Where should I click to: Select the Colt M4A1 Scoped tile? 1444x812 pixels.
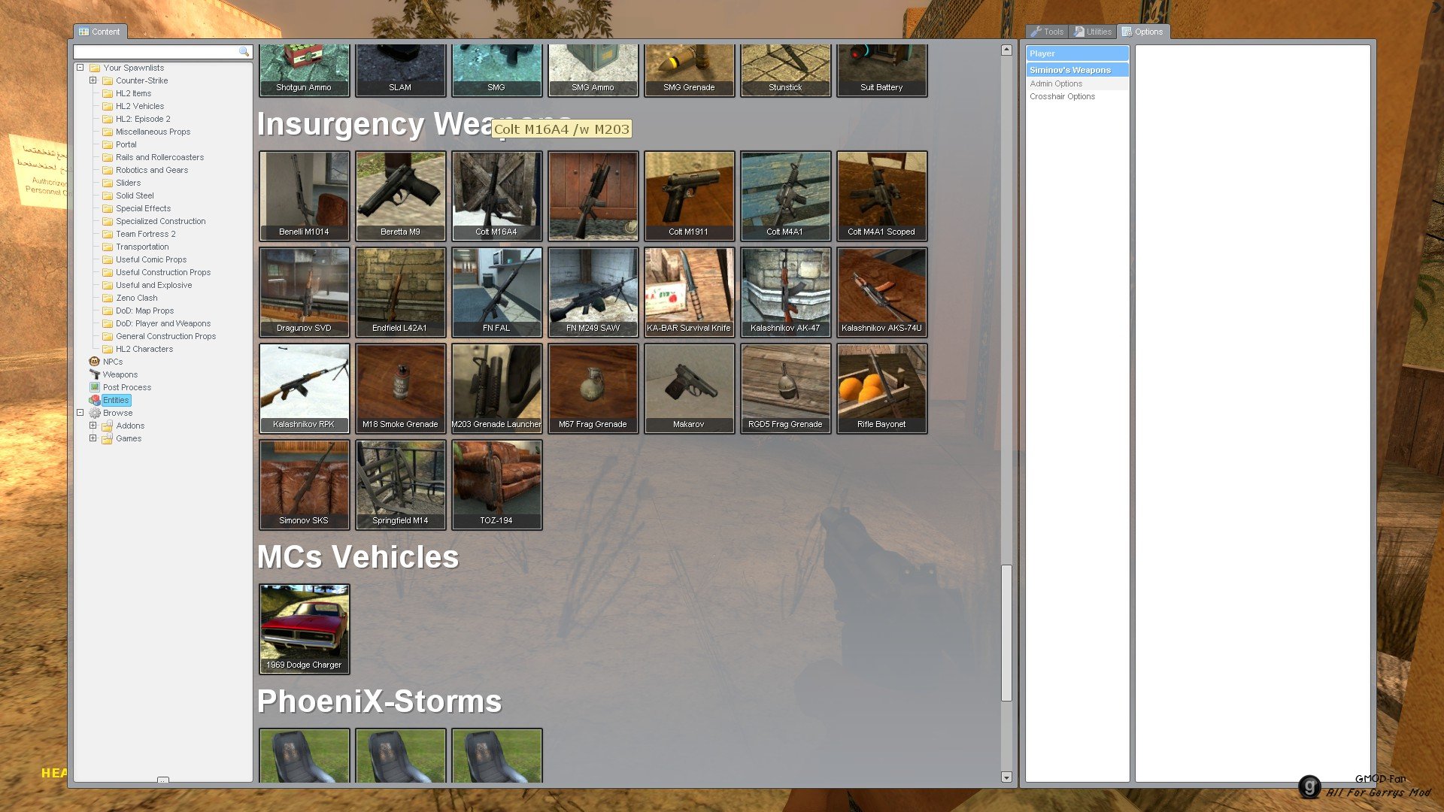(x=881, y=195)
